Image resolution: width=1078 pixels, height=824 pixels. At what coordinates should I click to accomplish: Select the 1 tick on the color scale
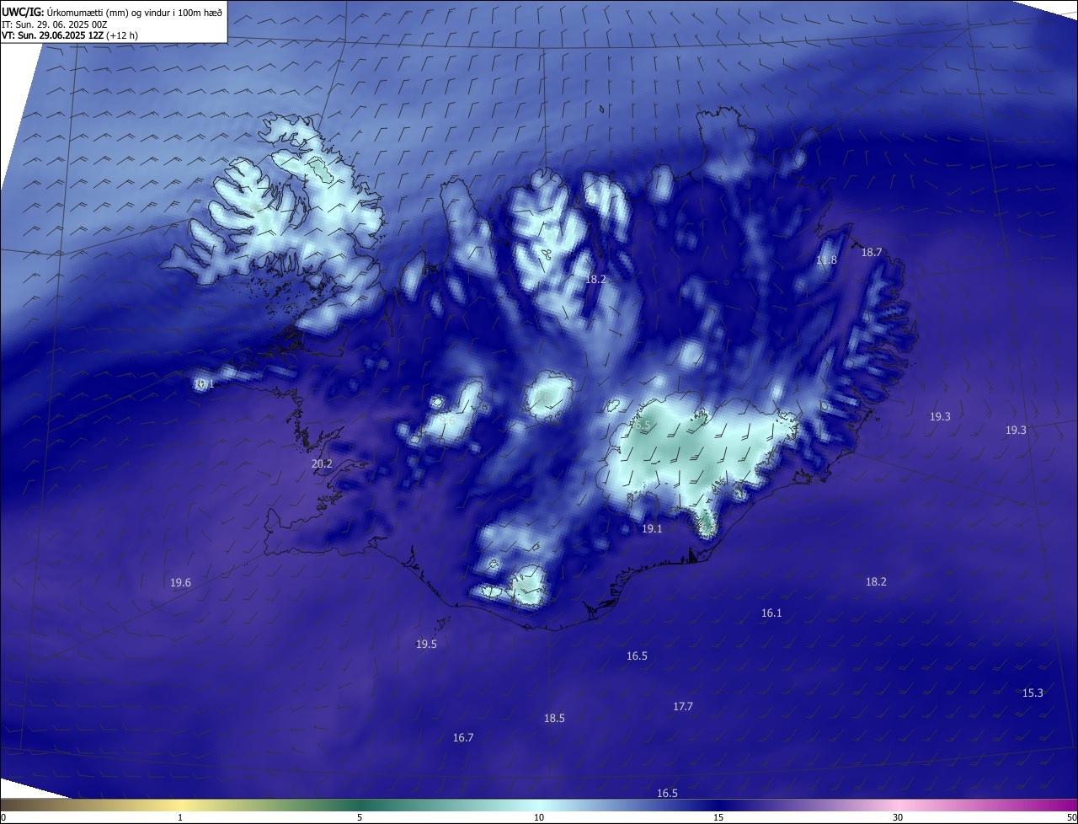(180, 817)
